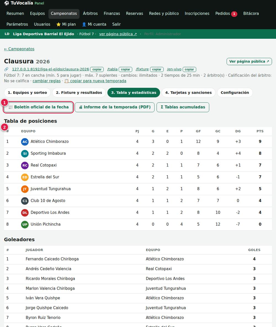Click scorer Marlon Valencia Chiriboga

click(x=50, y=289)
